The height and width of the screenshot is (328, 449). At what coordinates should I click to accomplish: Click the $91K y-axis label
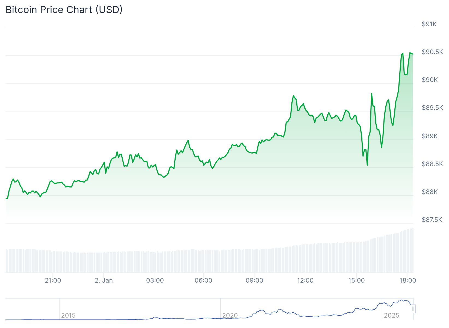pos(429,24)
